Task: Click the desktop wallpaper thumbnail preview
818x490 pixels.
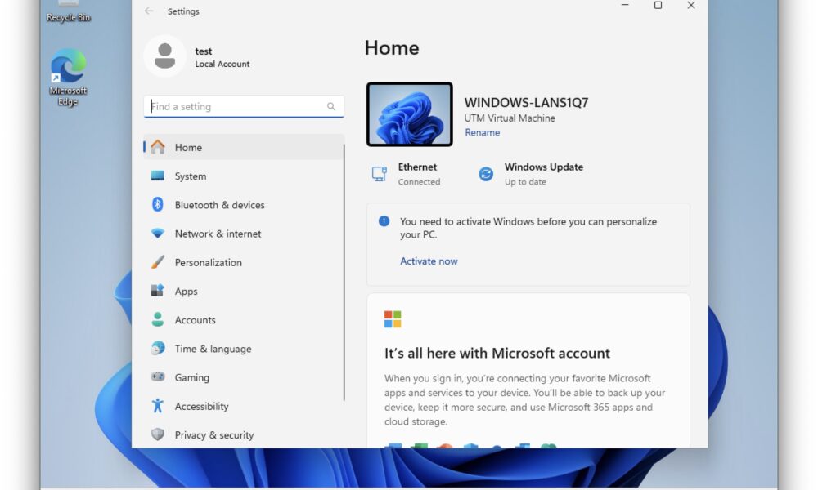Action: click(410, 114)
